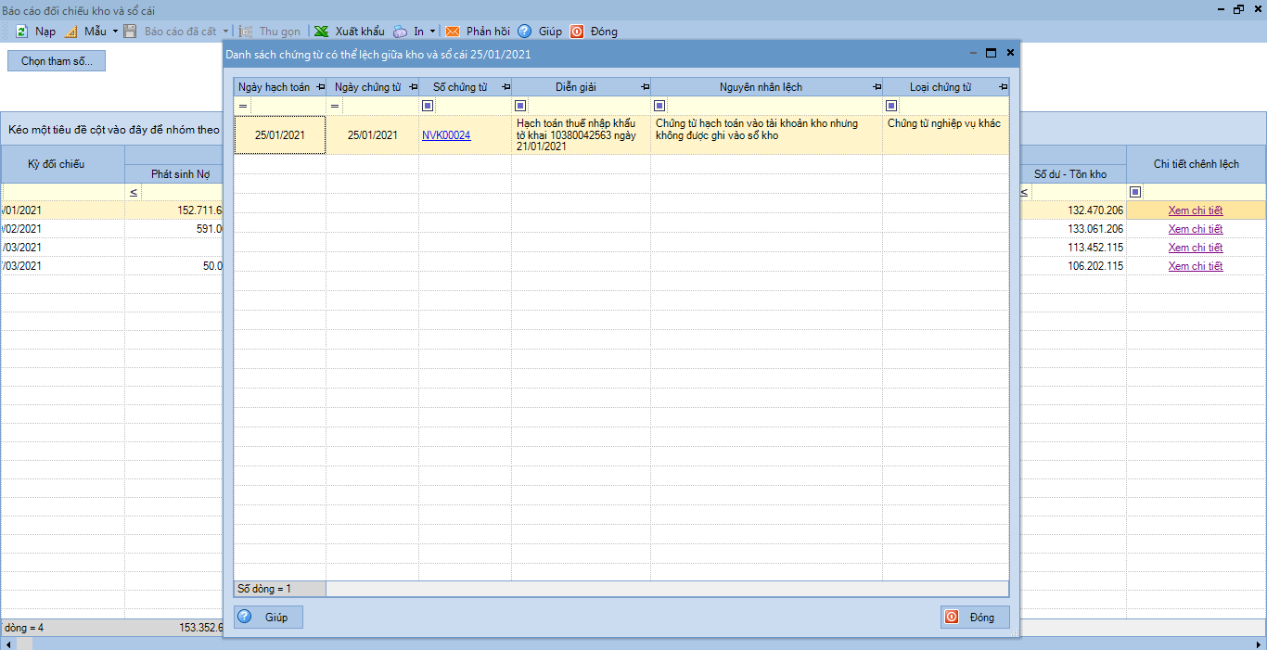The width and height of the screenshot is (1267, 650).
Task: Expand Báo cáo đã cất dropdown arrow
Action: click(x=225, y=32)
